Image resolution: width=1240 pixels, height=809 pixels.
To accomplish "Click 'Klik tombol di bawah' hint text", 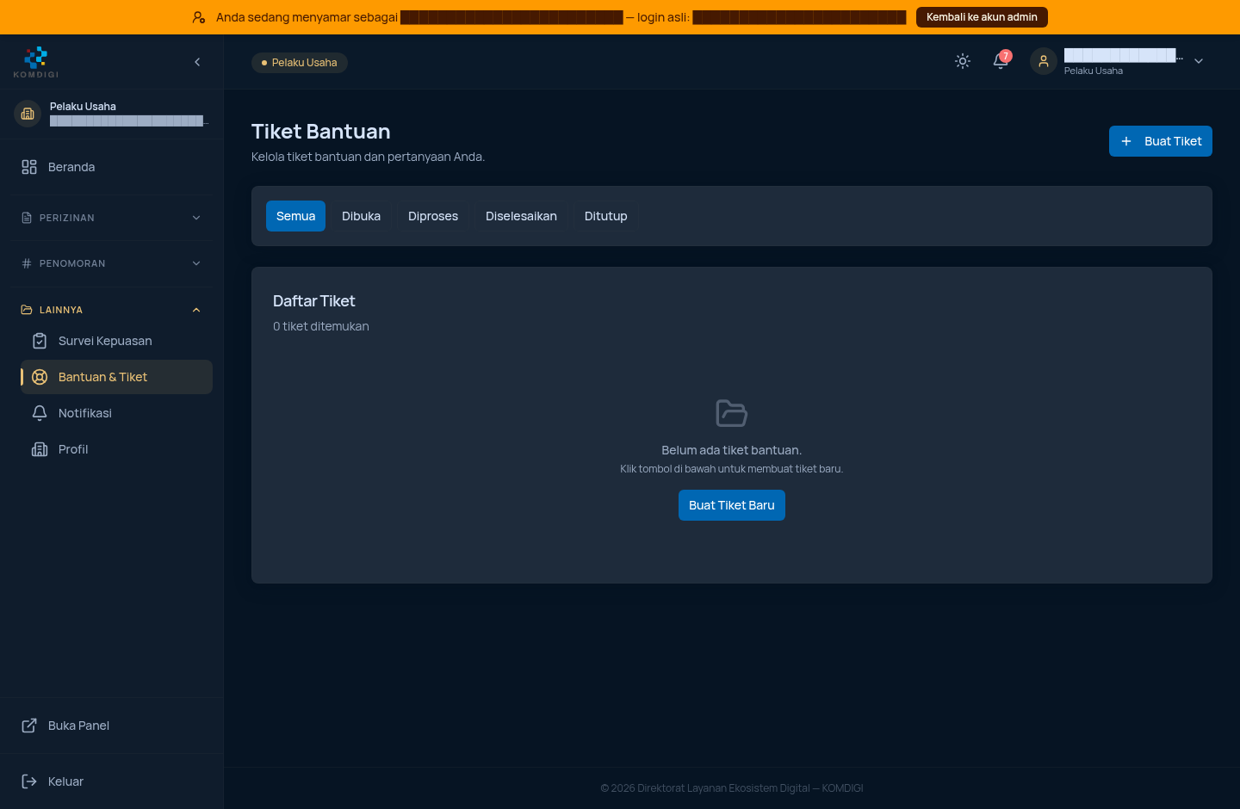I will click(x=732, y=469).
